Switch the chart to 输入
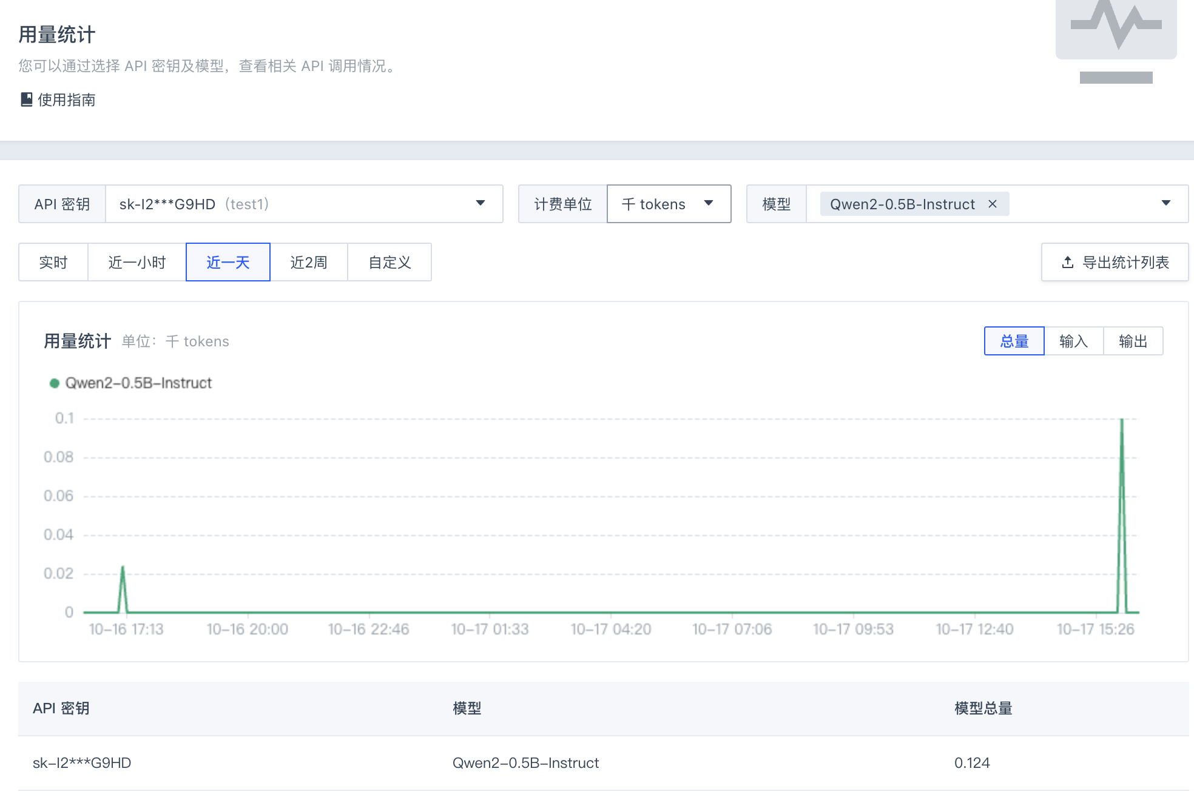This screenshot has width=1194, height=797. [1074, 341]
